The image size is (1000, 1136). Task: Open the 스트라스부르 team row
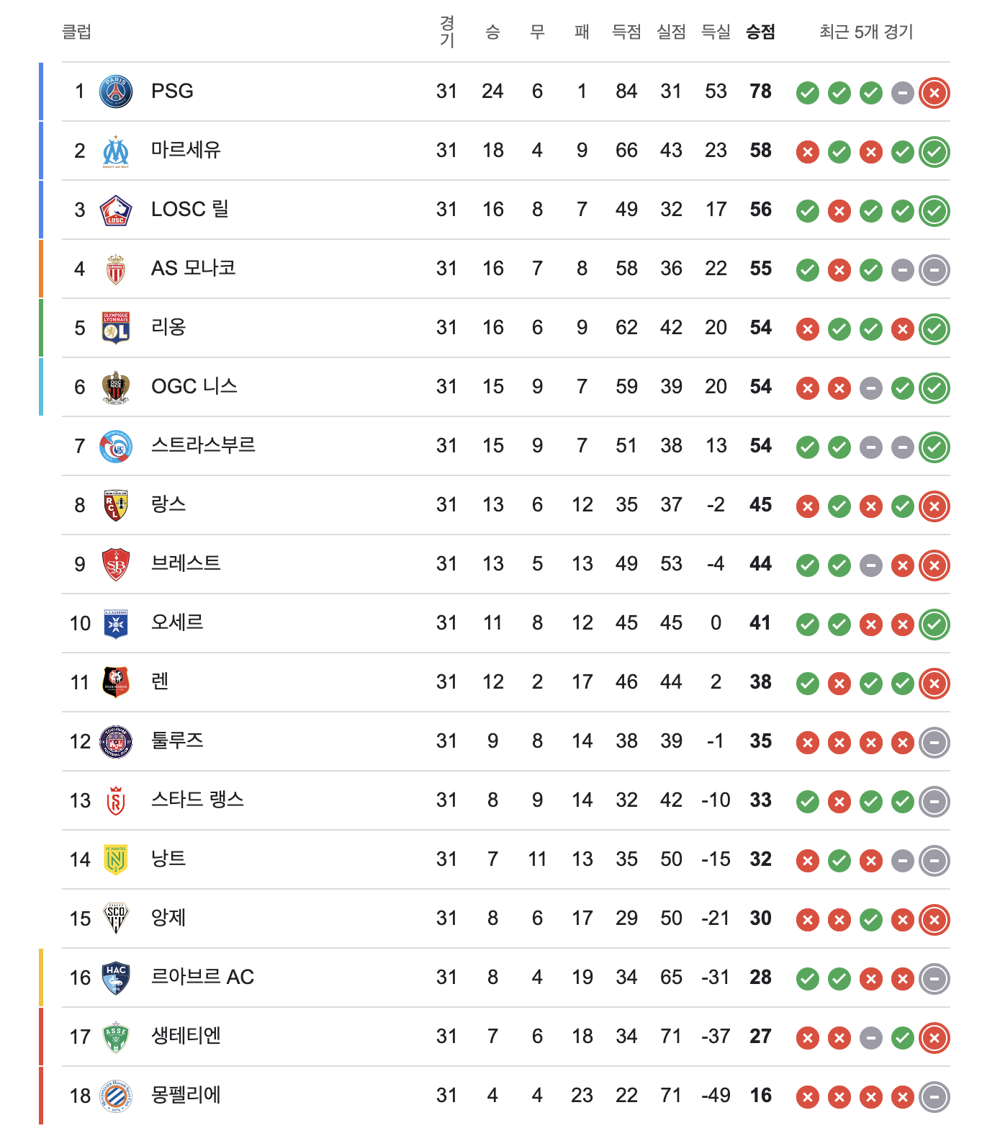coord(505,447)
